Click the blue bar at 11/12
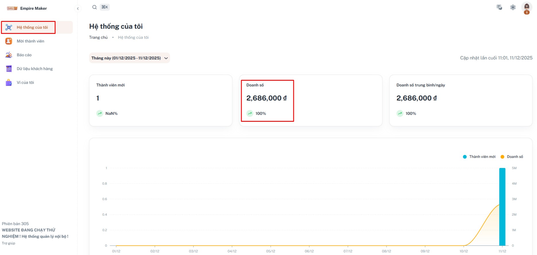The image size is (537, 255). (x=502, y=207)
